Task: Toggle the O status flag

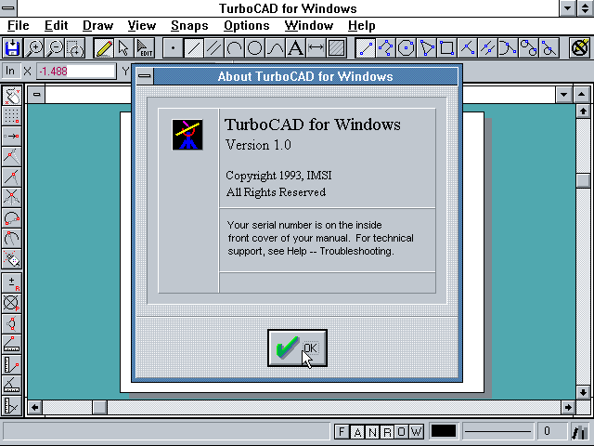Action: pos(402,431)
